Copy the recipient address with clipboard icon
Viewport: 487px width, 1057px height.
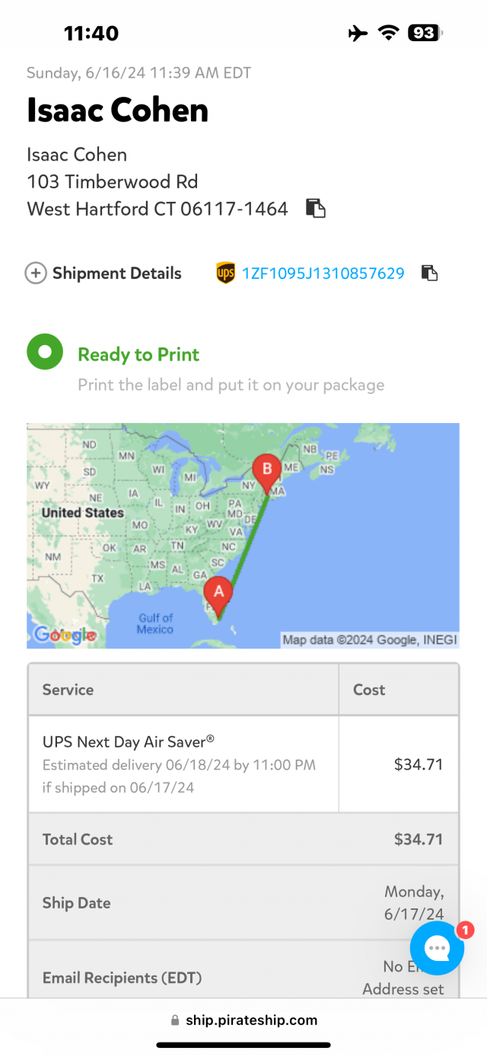(x=316, y=208)
